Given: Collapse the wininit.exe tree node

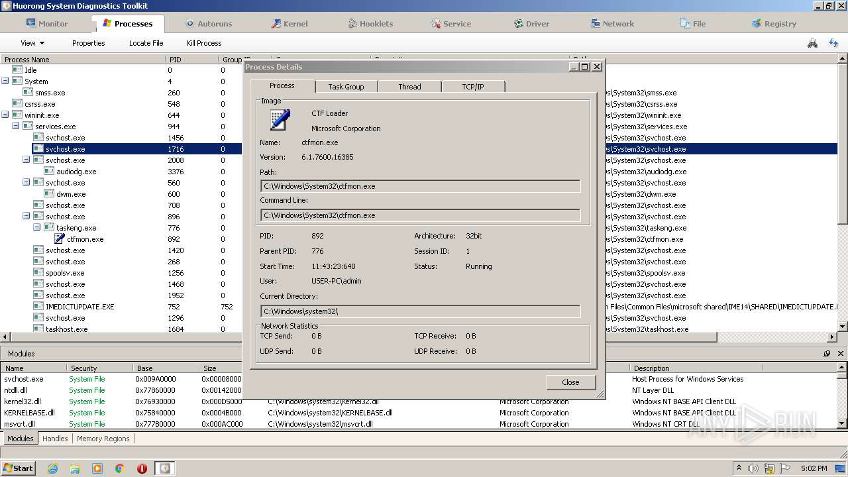Looking at the screenshot, I should (x=5, y=115).
